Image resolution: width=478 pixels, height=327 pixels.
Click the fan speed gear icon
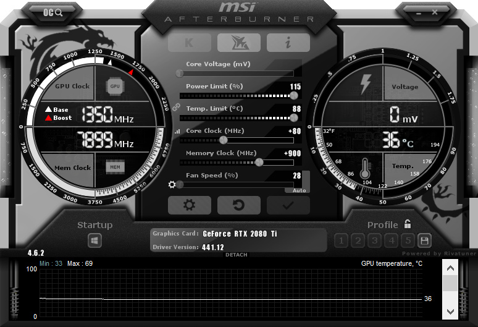click(172, 184)
